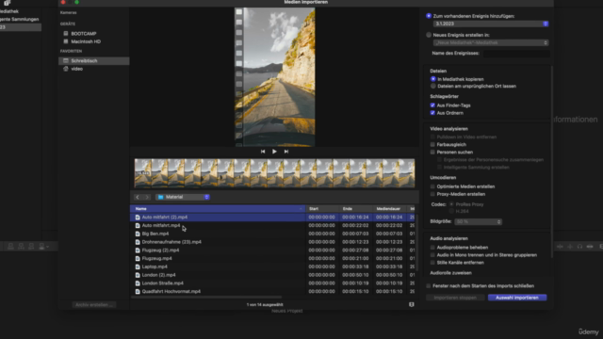Viewport: 603px width, 339px height.
Task: Enable 'Personen suchen' checkbox
Action: coord(432,153)
